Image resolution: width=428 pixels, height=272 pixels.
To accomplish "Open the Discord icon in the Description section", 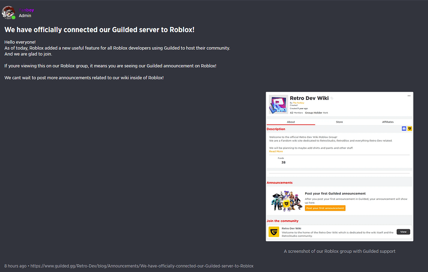I will pyautogui.click(x=404, y=128).
